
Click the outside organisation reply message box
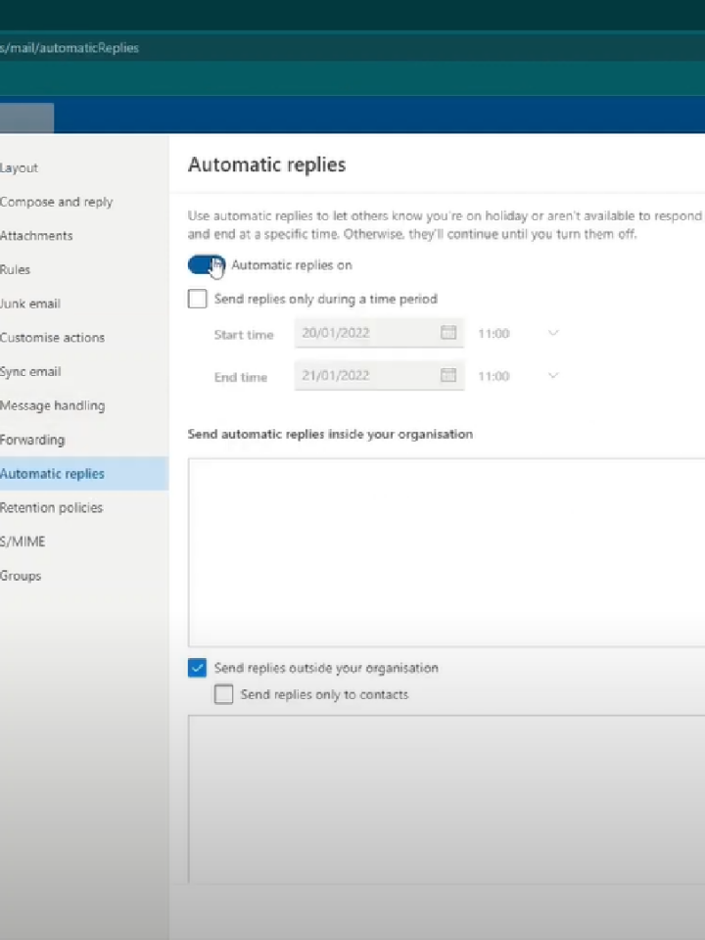pos(446,799)
